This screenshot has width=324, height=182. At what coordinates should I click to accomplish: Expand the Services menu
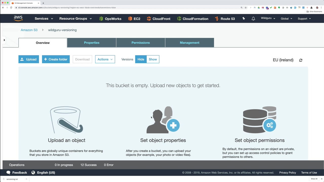pos(44,19)
